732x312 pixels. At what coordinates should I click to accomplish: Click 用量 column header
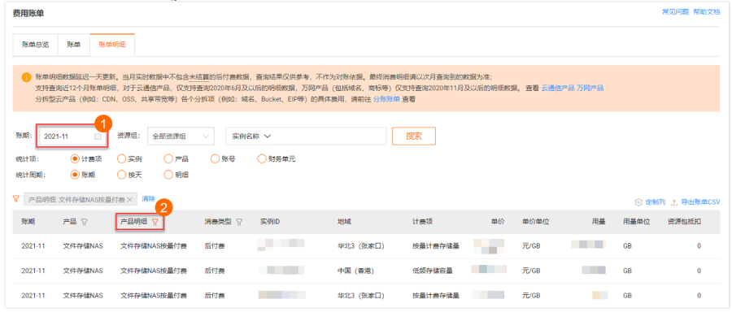click(x=599, y=223)
